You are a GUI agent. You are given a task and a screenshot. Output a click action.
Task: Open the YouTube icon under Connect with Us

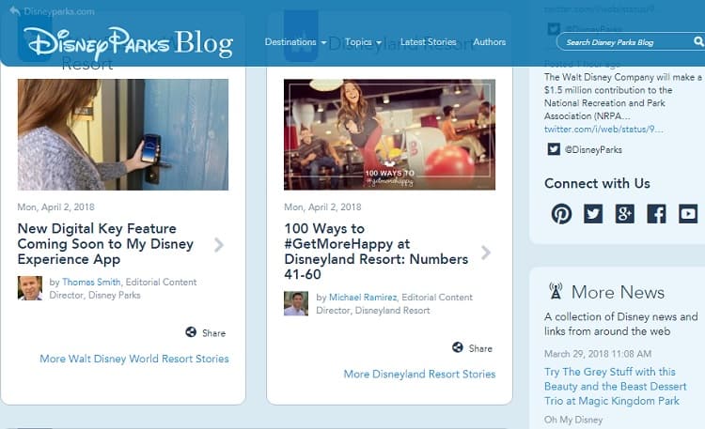(x=688, y=214)
